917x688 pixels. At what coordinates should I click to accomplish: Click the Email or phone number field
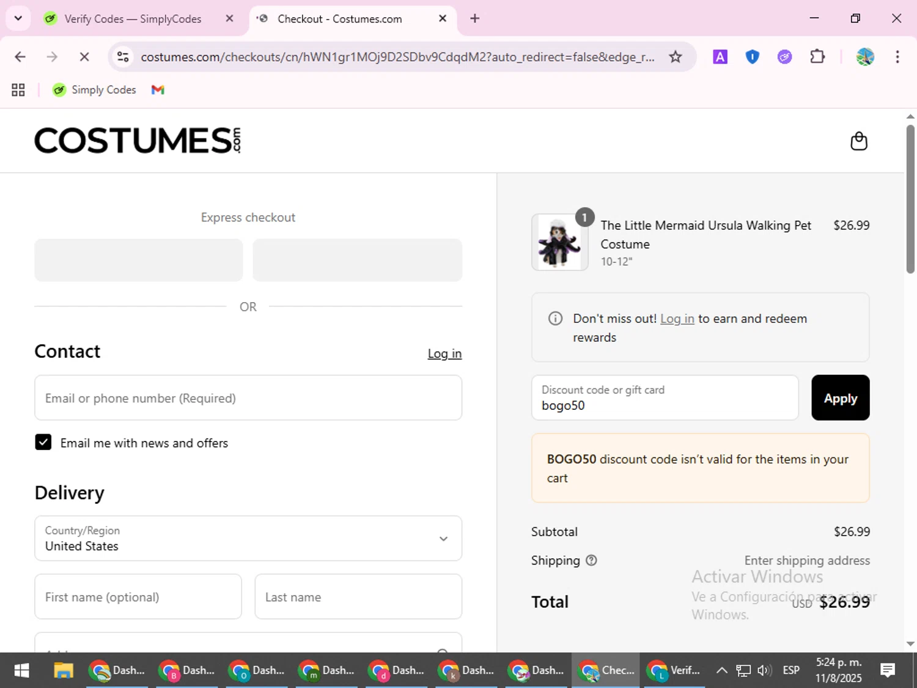[248, 398]
